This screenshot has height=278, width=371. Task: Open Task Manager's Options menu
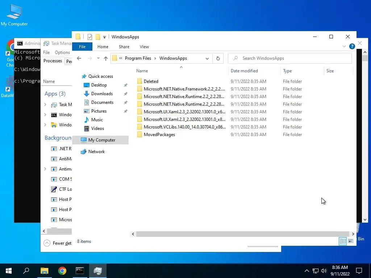pos(62,52)
